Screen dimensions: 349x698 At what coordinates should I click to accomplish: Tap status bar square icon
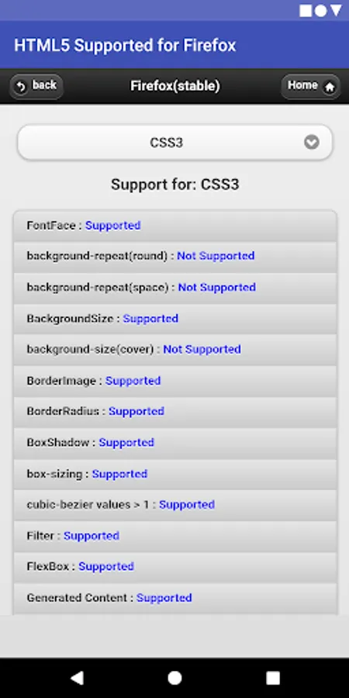306,11
